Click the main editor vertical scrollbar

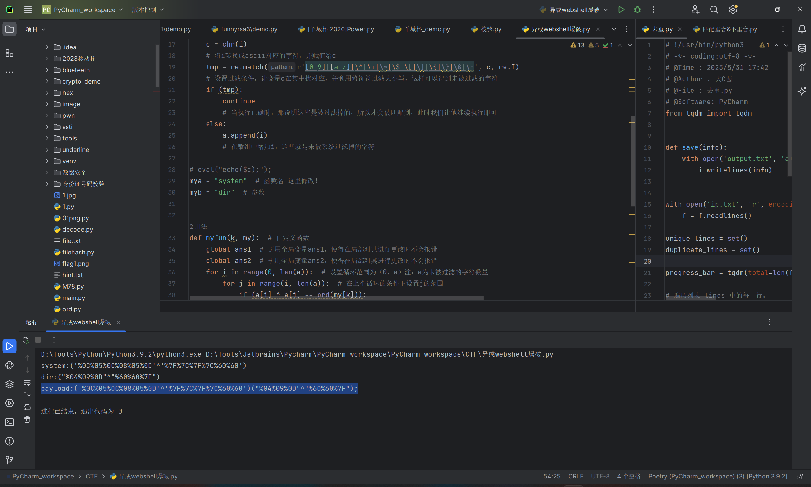pyautogui.click(x=633, y=161)
